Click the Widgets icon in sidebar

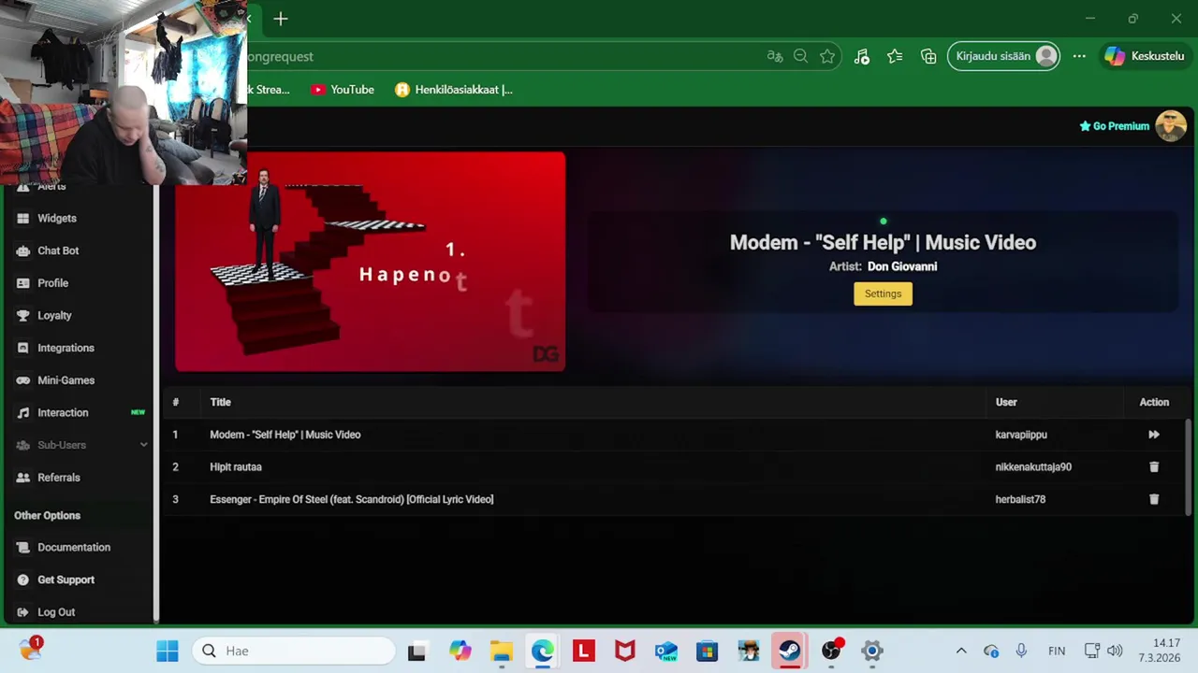[22, 218]
